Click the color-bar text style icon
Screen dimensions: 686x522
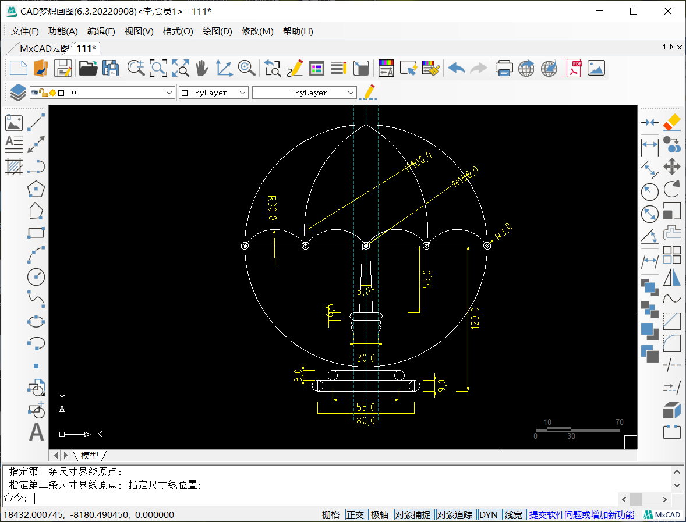pyautogui.click(x=386, y=69)
